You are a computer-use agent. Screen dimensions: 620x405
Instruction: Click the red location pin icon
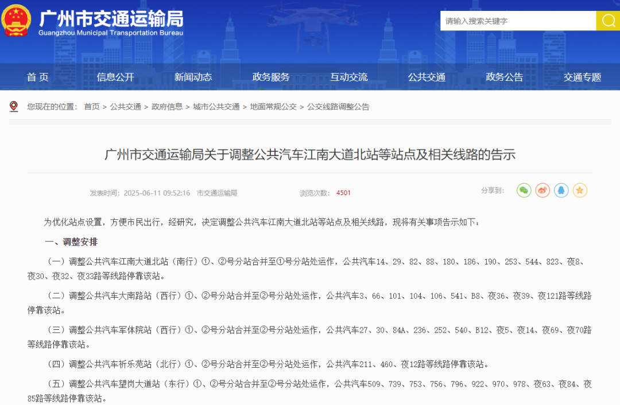[x=14, y=106]
